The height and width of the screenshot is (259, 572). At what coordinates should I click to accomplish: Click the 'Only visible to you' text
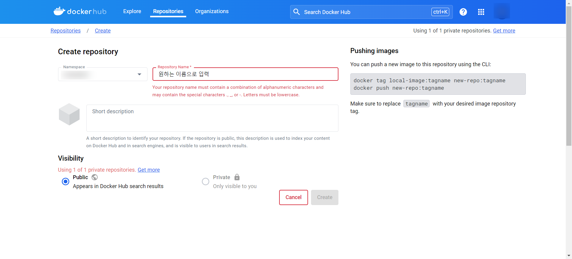[235, 186]
